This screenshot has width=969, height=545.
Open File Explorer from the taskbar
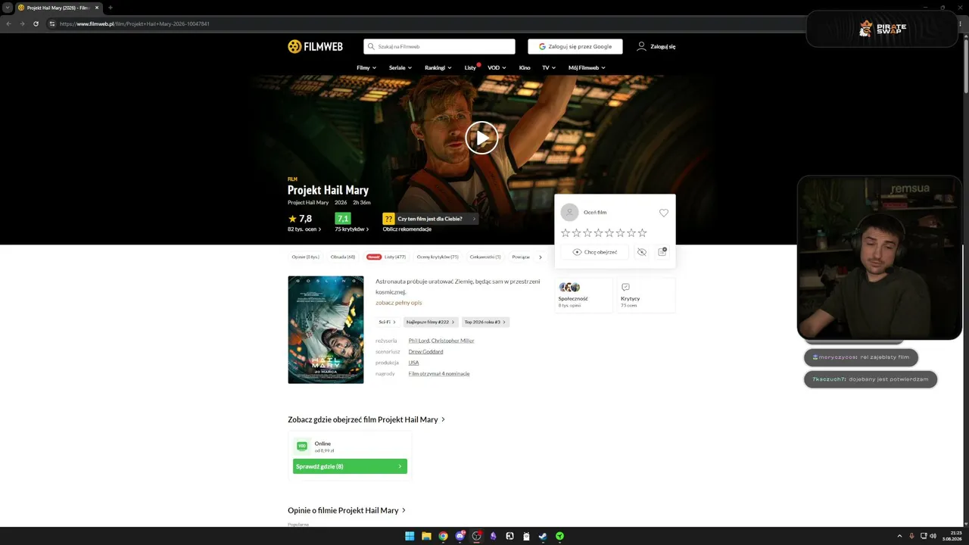click(x=426, y=537)
